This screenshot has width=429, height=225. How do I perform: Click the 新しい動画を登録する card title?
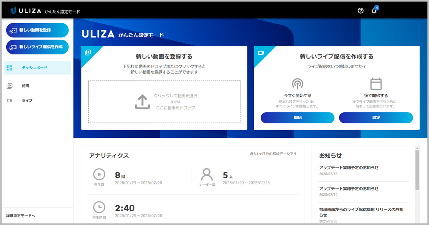click(x=164, y=56)
